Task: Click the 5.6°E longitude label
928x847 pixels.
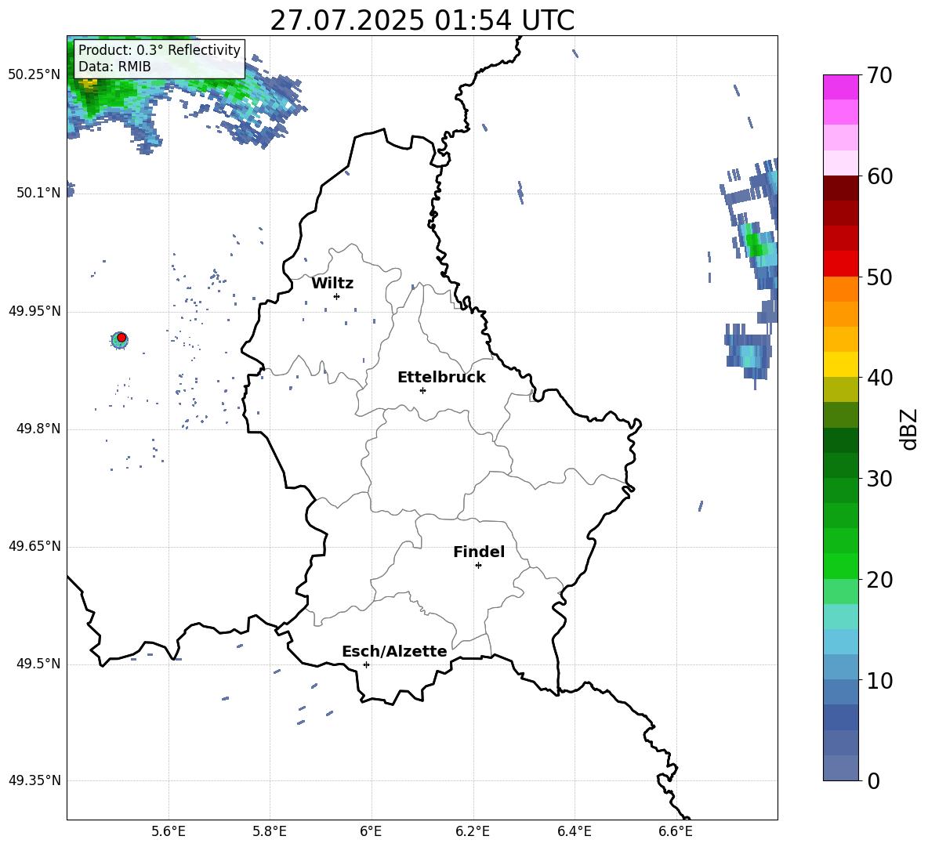Action: pyautogui.click(x=169, y=831)
